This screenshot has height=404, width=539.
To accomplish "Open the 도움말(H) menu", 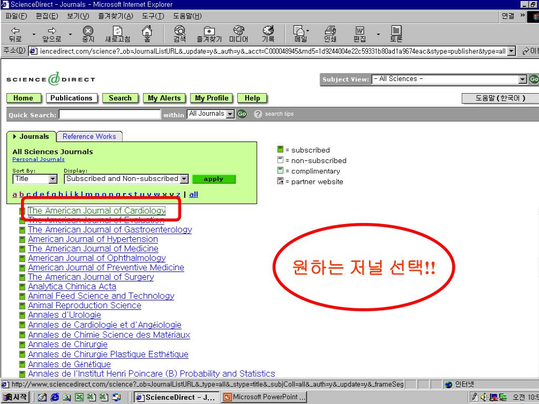I will point(187,16).
